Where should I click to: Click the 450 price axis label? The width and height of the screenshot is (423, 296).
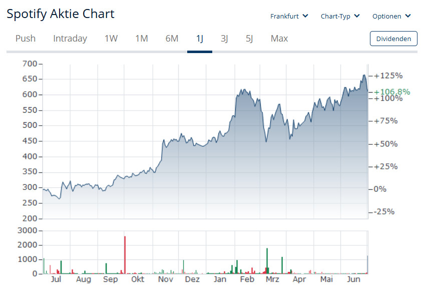pos(30,141)
